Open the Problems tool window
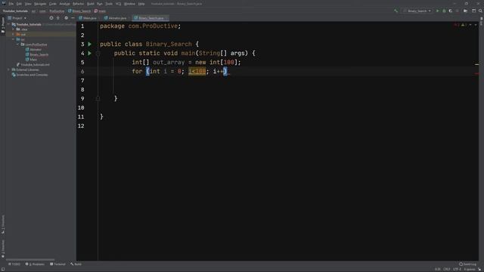484x272 pixels. pyautogui.click(x=35, y=264)
